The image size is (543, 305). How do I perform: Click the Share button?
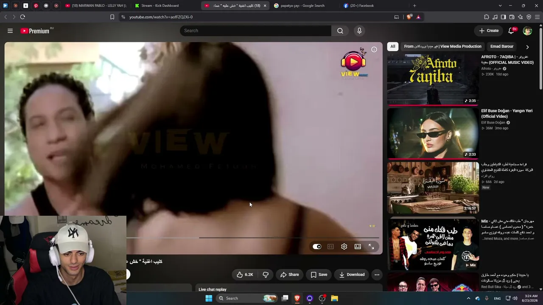290,274
